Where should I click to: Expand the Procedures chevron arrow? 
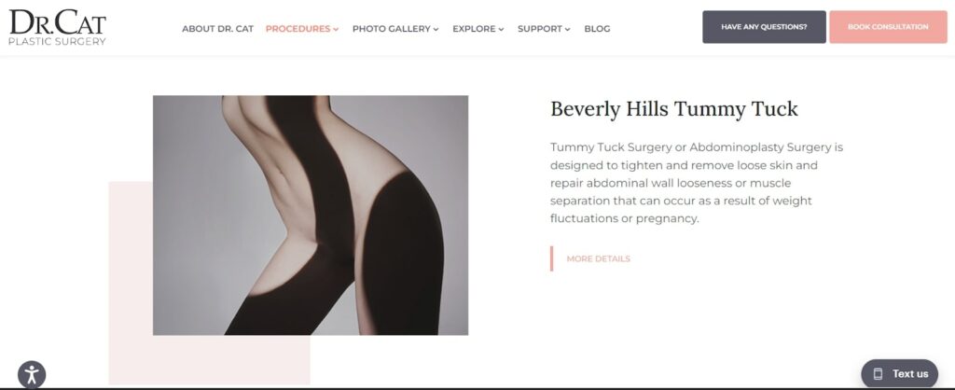(336, 29)
